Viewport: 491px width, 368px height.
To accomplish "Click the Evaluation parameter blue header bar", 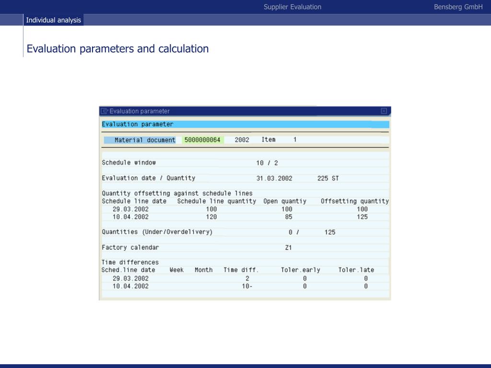I will click(x=245, y=124).
